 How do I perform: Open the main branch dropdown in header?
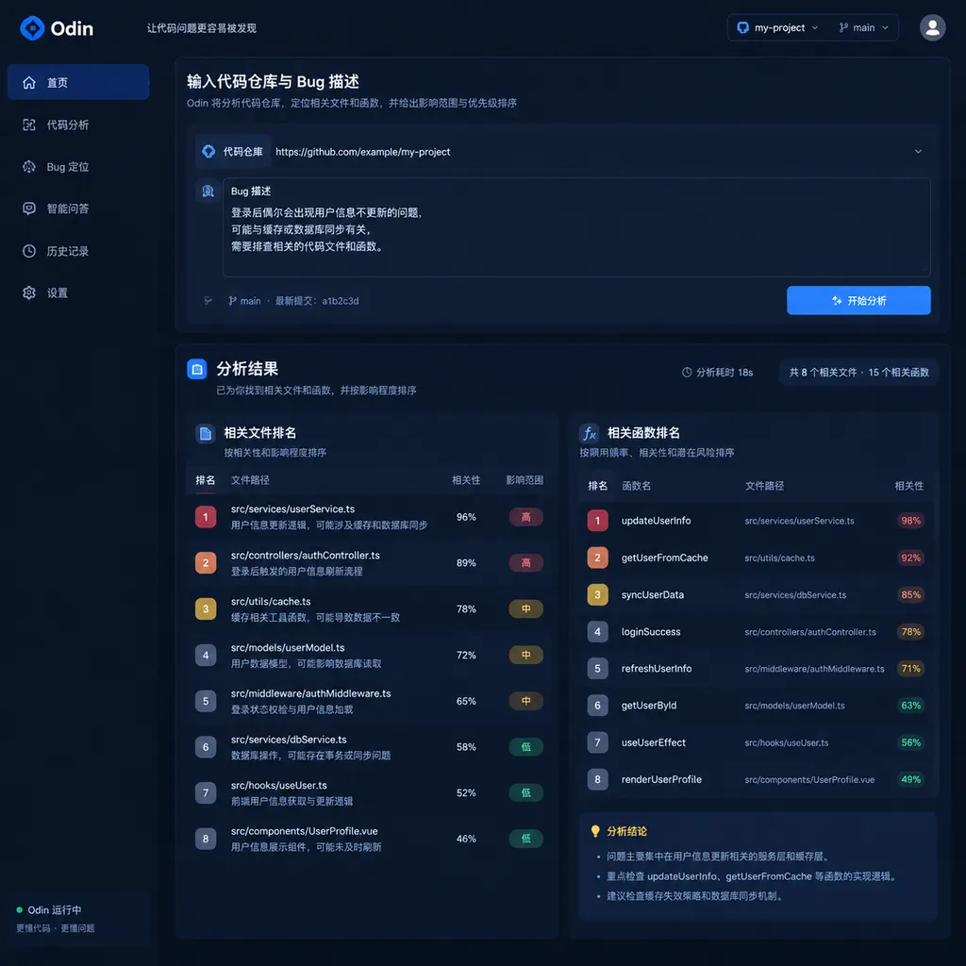click(x=863, y=27)
